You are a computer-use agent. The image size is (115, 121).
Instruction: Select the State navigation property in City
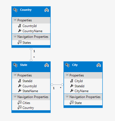78,103
